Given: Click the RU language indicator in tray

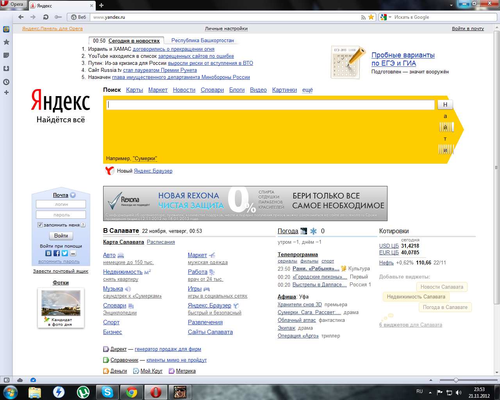Looking at the screenshot, I should coord(420,391).
